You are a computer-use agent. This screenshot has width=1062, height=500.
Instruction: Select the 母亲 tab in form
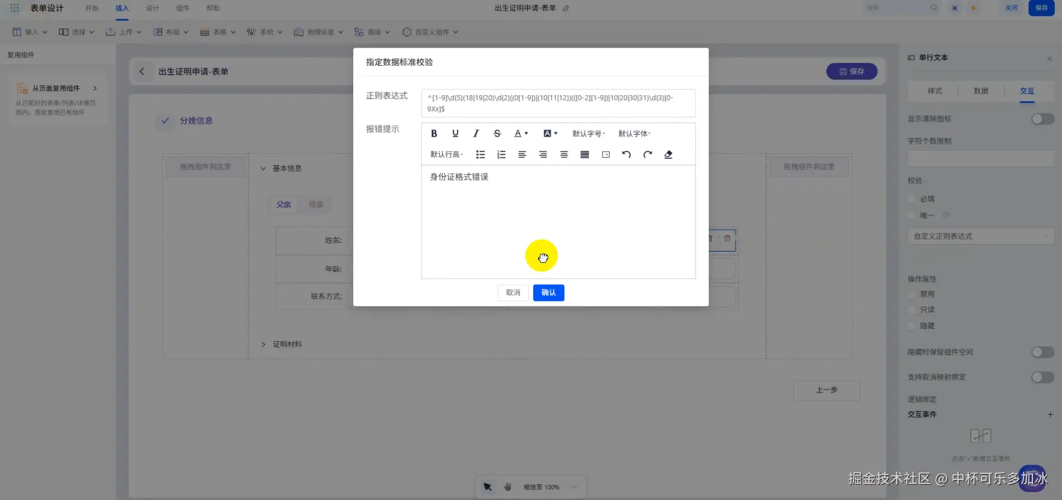pos(316,204)
